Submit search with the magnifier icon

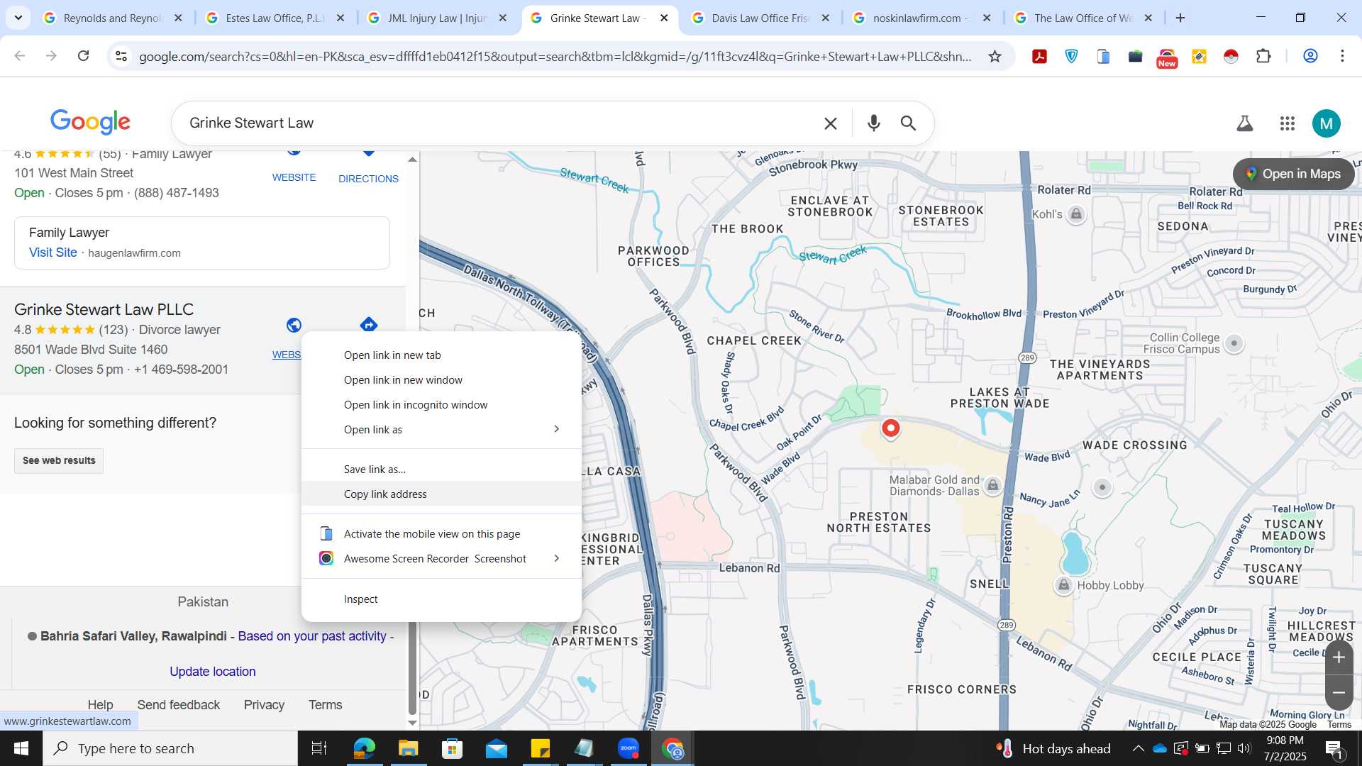pos(908,123)
